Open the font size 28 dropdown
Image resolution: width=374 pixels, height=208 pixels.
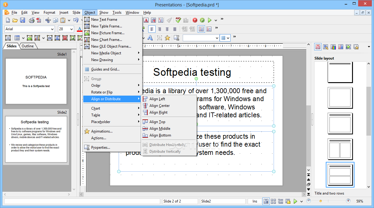71,29
